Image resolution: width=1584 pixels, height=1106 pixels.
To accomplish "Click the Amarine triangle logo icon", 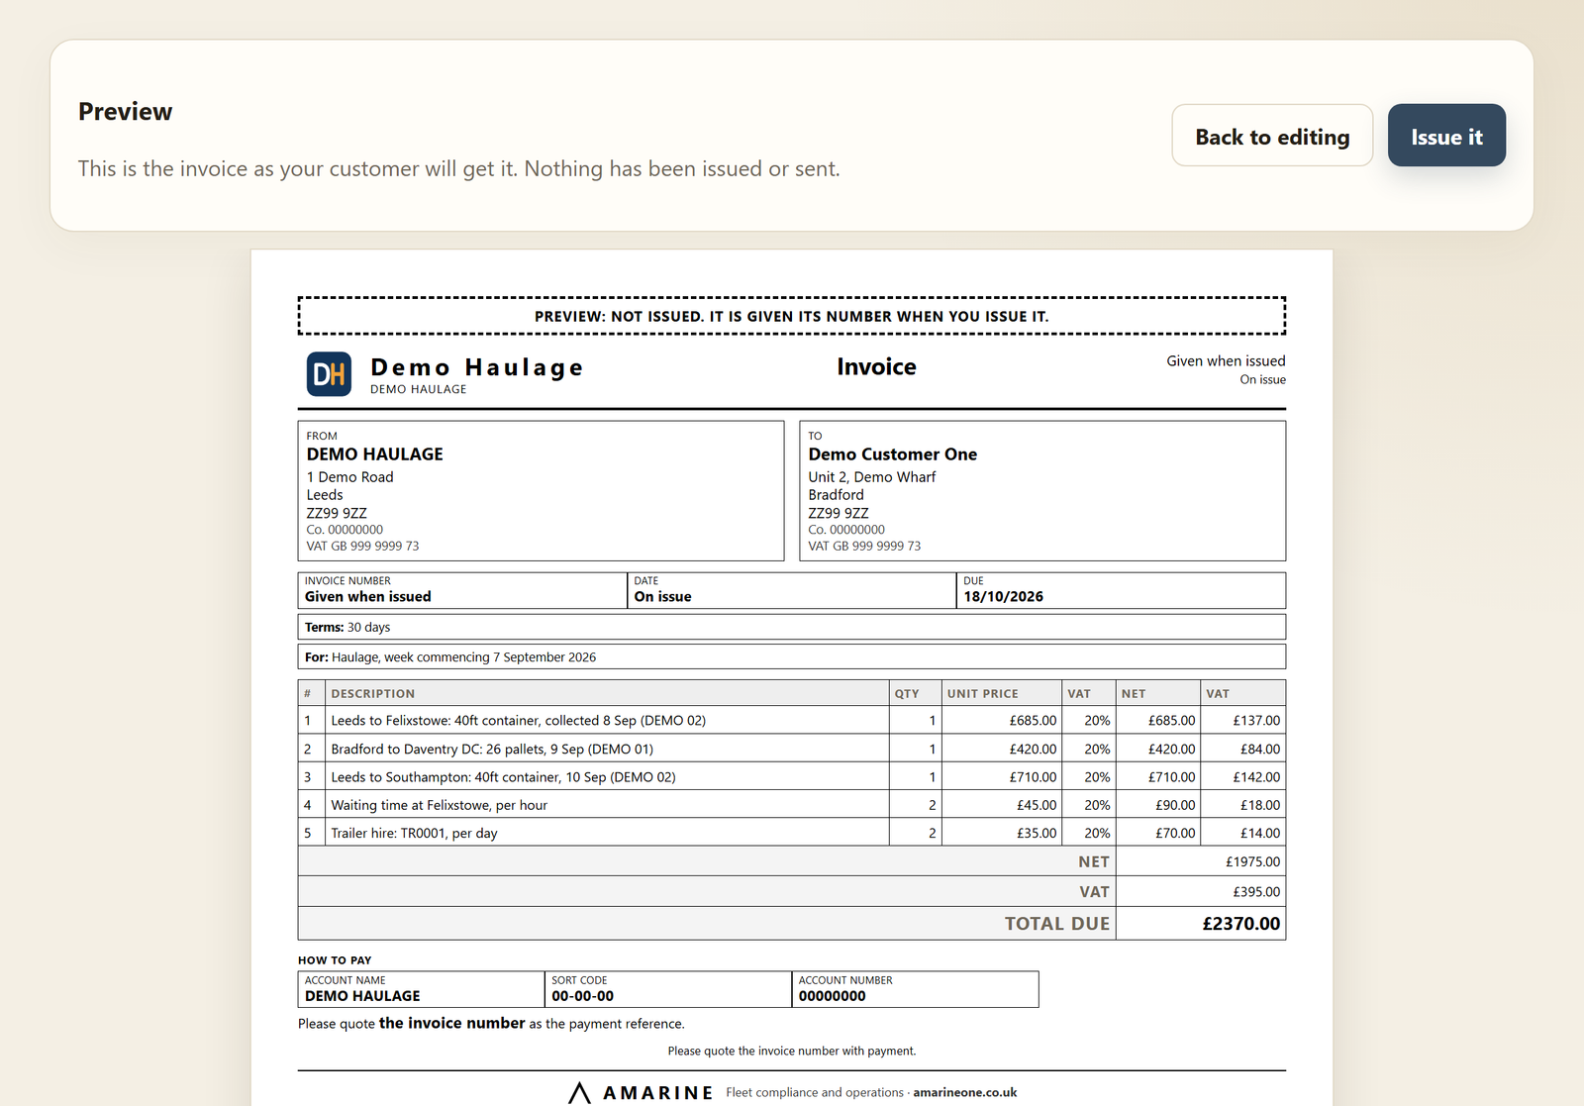I will (580, 1092).
